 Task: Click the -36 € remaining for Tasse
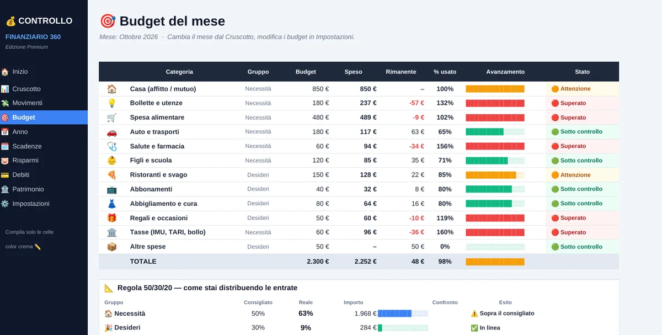pos(417,232)
